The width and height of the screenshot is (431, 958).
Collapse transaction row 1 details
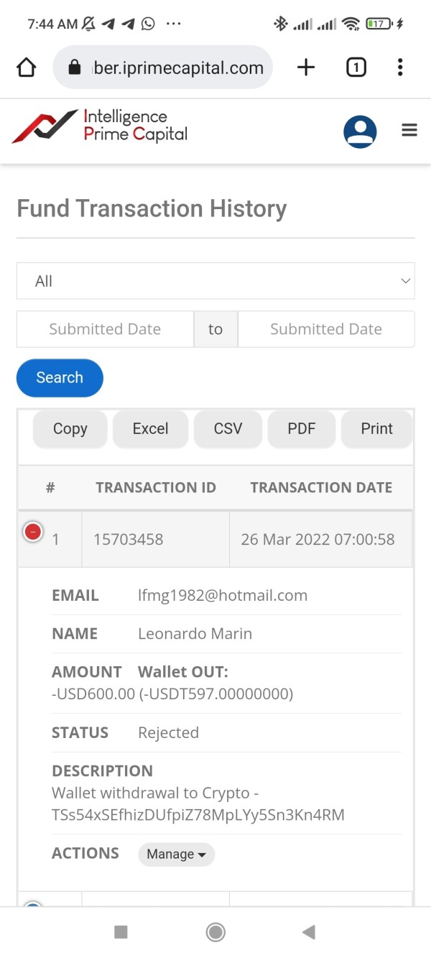coord(33,532)
